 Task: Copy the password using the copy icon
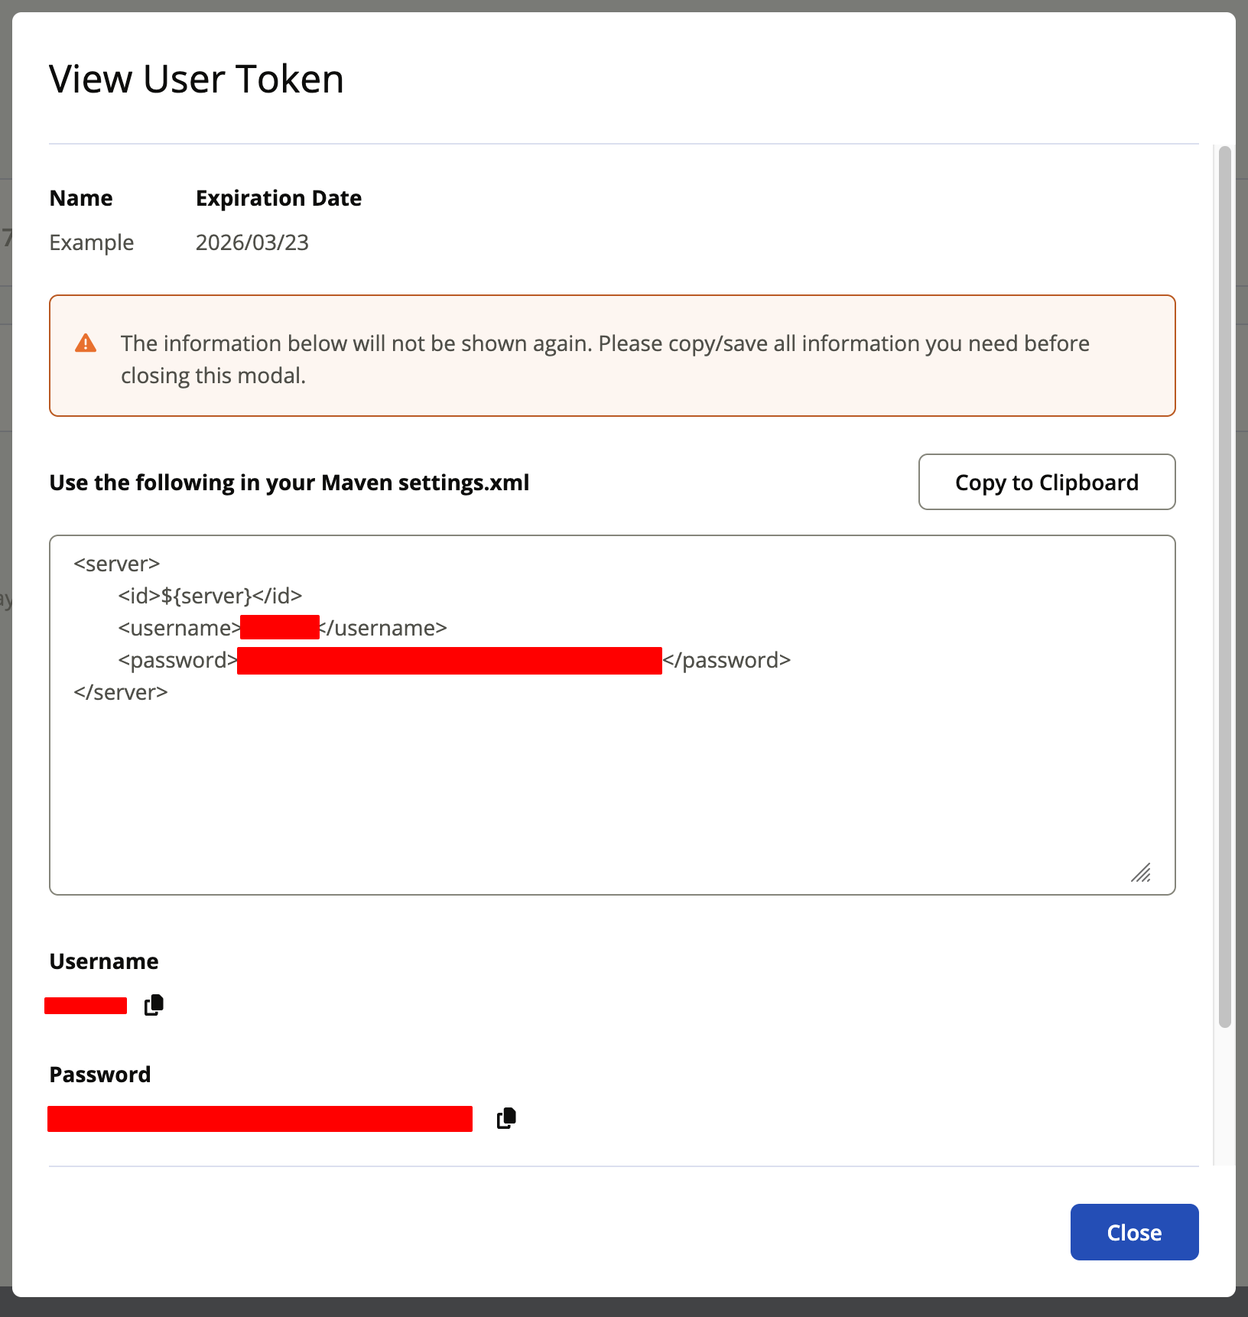click(506, 1118)
